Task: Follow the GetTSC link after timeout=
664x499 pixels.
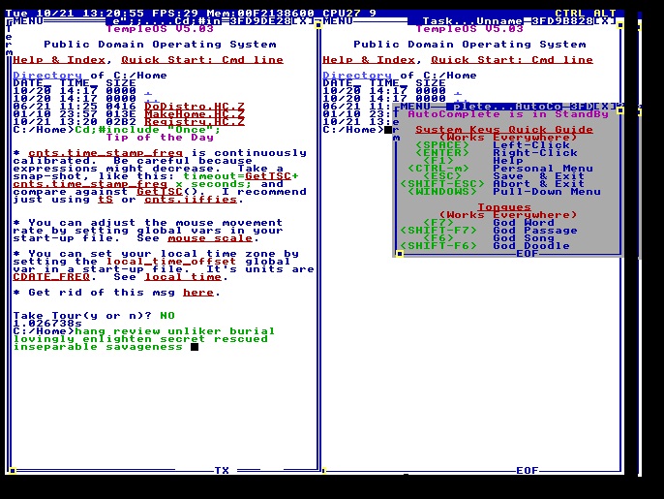Action: click(268, 176)
